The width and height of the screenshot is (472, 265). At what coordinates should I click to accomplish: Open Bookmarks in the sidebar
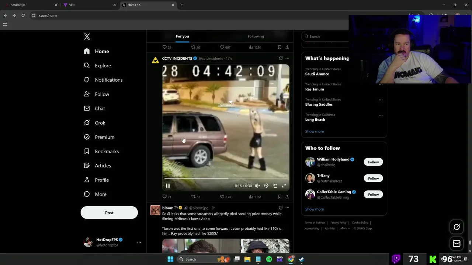click(x=101, y=151)
